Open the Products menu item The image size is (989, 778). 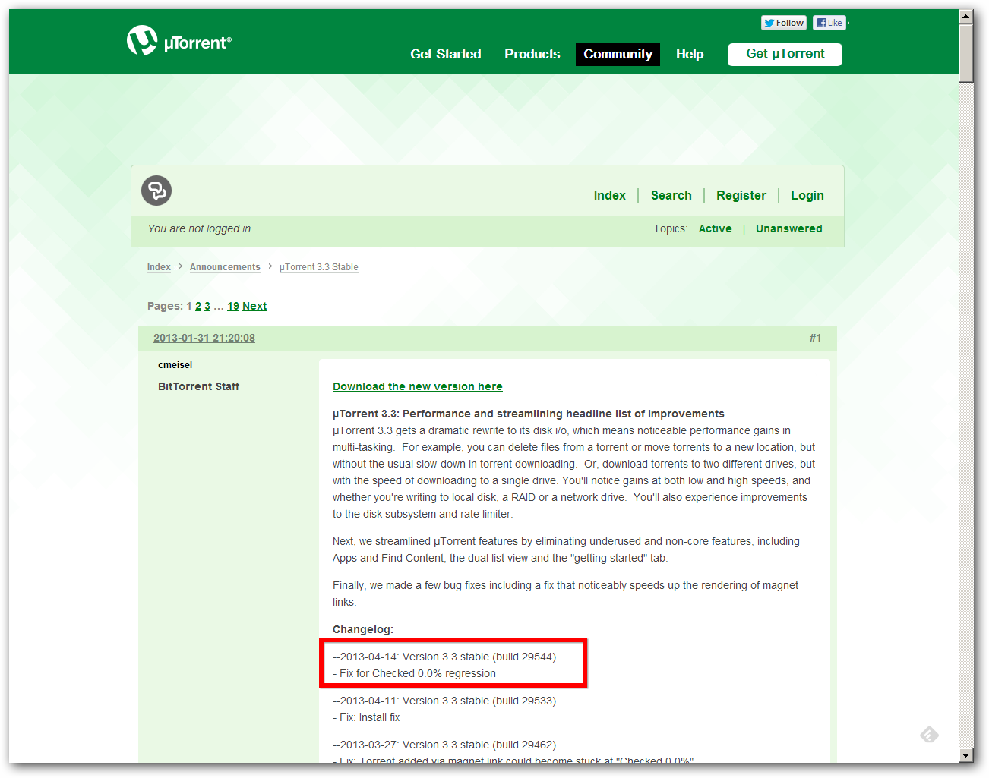[532, 54]
